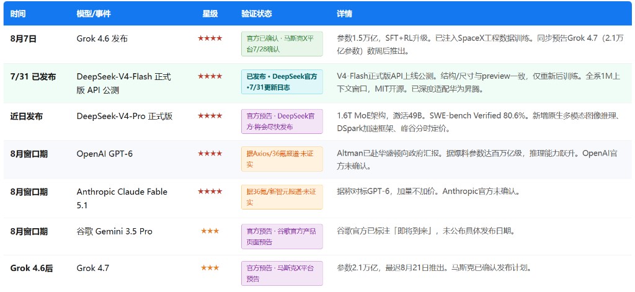Select the 8月窗口期 cell in Anthropic Claude row
635x292 pixels.
29,192
